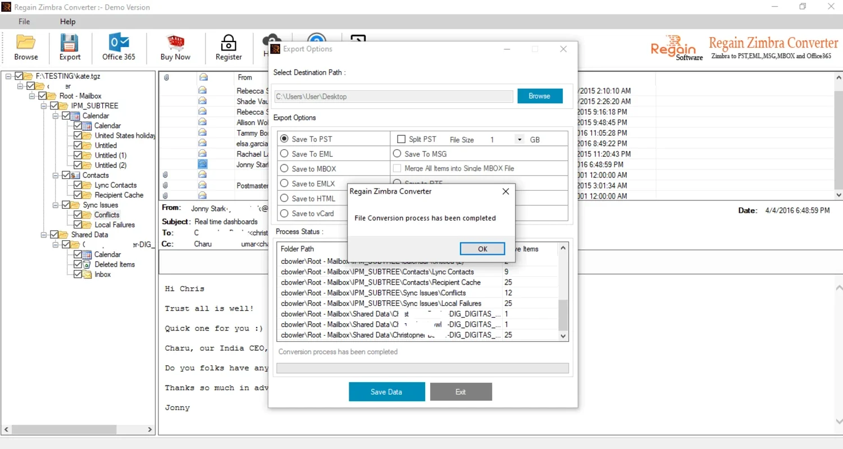
Task: Click the Exit button in Export Options
Action: [461, 392]
